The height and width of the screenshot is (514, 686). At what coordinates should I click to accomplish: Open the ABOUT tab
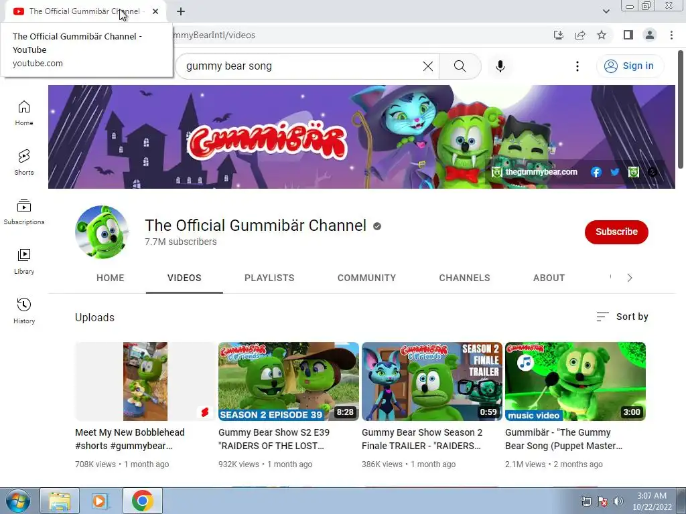pyautogui.click(x=549, y=278)
